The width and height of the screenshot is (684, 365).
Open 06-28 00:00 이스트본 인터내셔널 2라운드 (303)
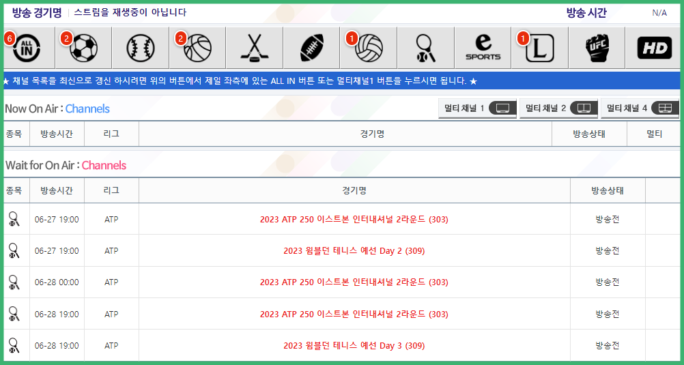pos(354,282)
